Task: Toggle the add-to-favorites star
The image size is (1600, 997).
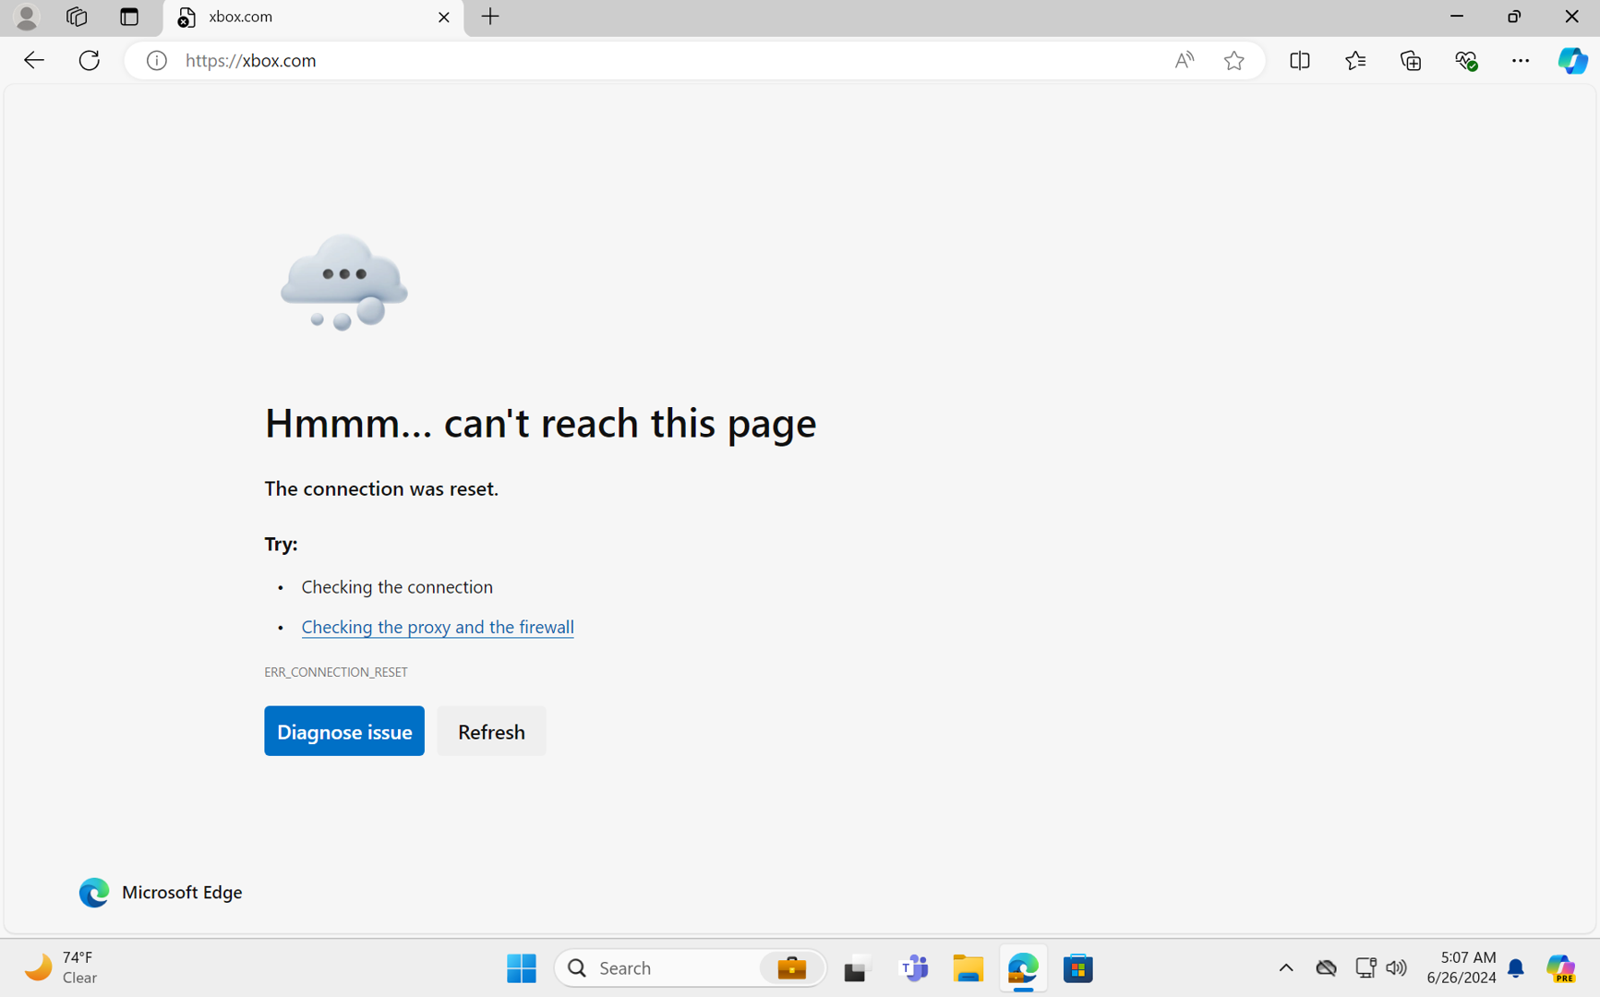Action: point(1234,60)
